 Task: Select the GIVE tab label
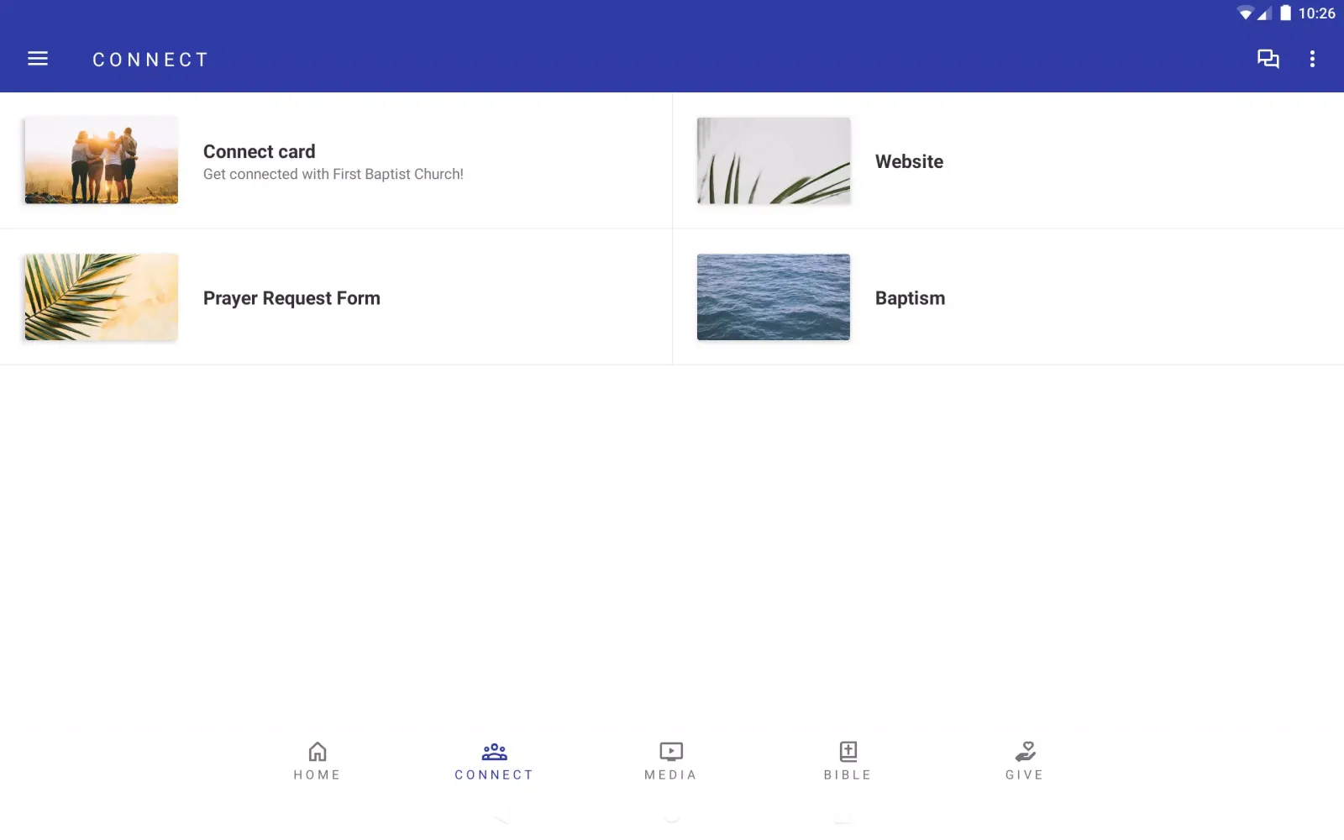coord(1025,775)
